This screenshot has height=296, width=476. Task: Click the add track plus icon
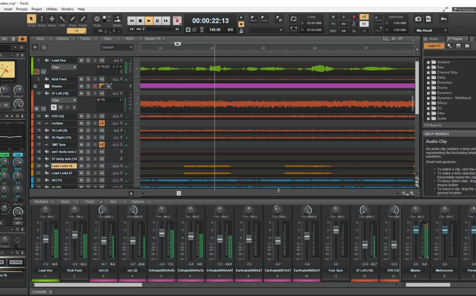pyautogui.click(x=35, y=47)
